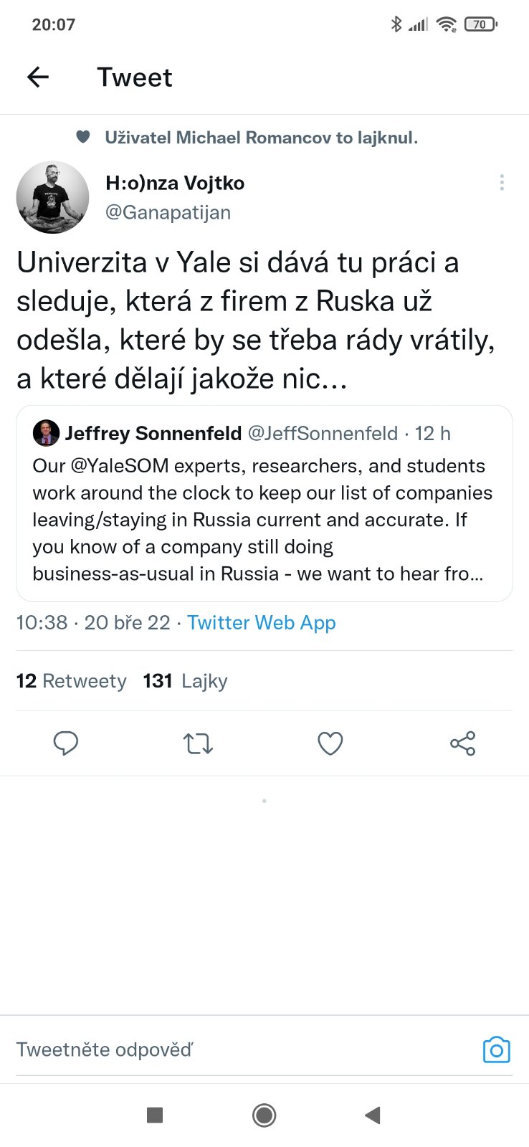This screenshot has height=1147, width=529.
Task: Tap Android recent apps square button
Action: pyautogui.click(x=154, y=1115)
